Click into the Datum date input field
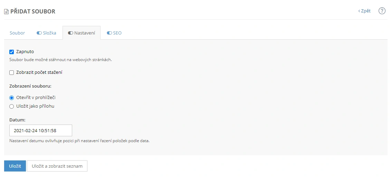Screen dimensions: 391x177 click(x=41, y=130)
